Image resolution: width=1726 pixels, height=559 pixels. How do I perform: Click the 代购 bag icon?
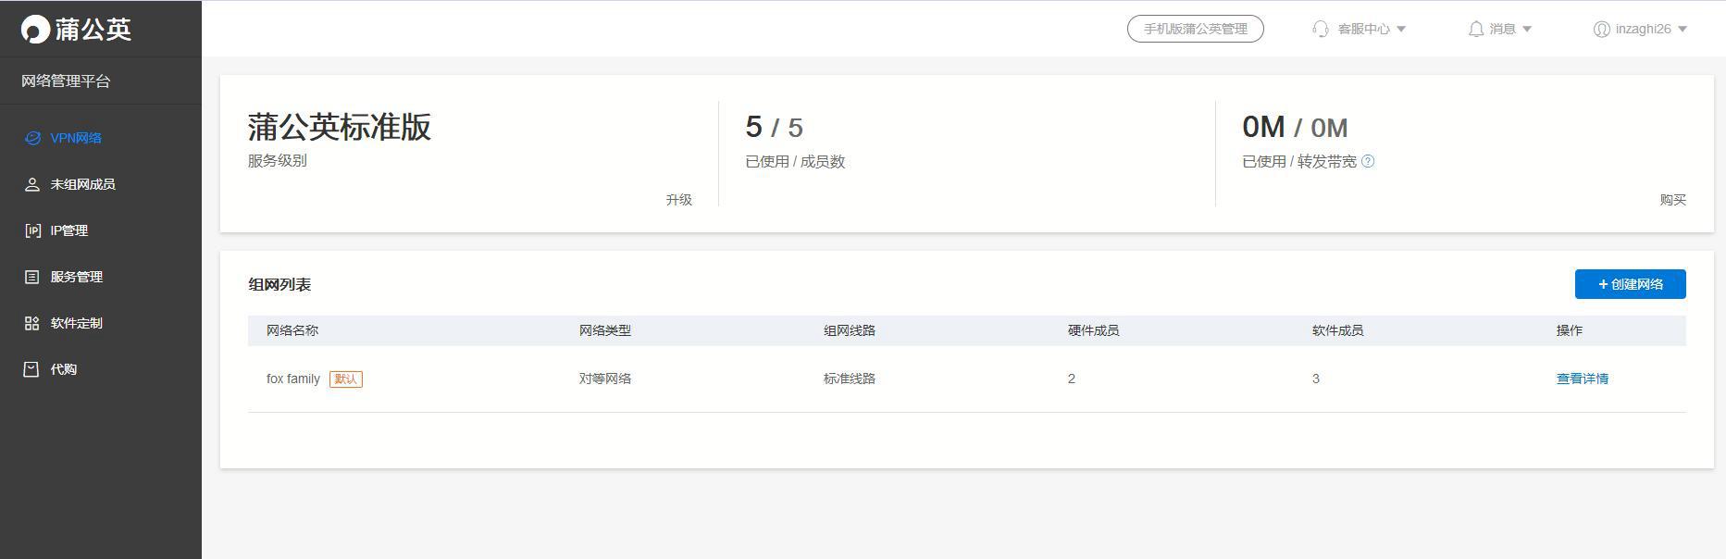coord(32,369)
